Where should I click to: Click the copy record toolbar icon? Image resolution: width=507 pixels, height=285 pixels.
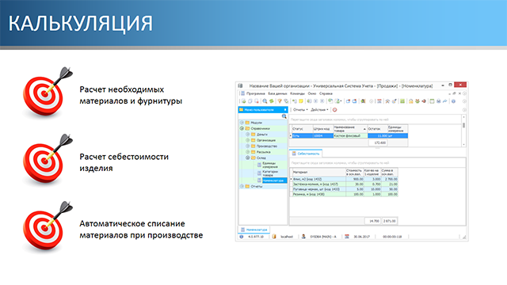[x=250, y=101]
